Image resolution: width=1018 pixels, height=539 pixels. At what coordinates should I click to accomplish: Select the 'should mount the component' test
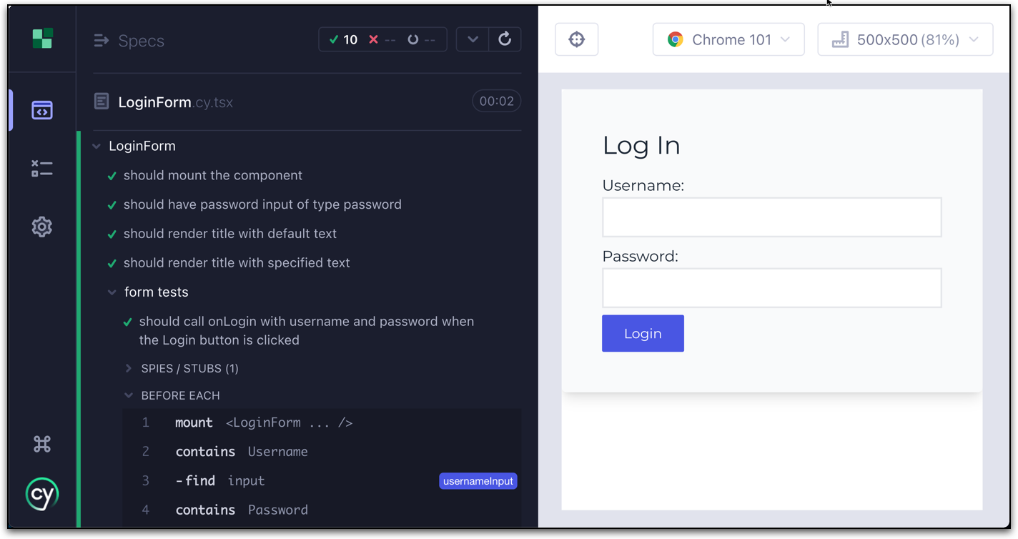tap(212, 175)
